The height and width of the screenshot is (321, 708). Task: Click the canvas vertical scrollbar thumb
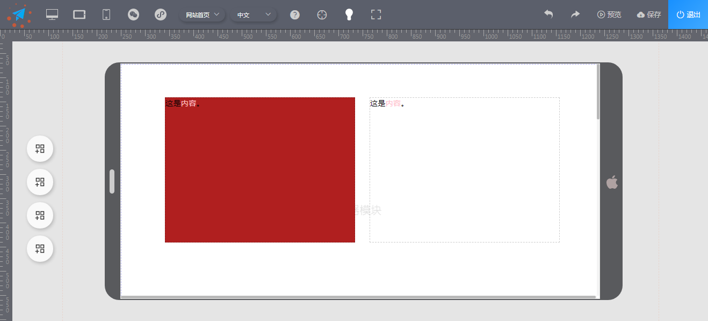598,91
